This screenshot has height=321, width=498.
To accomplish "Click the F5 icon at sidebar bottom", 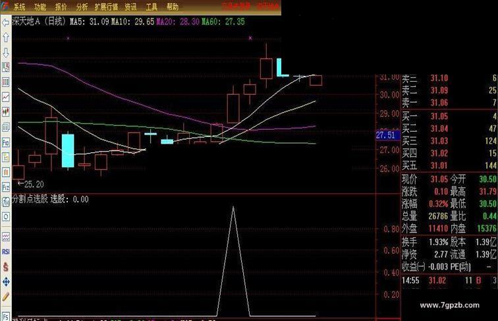I will tap(6, 316).
